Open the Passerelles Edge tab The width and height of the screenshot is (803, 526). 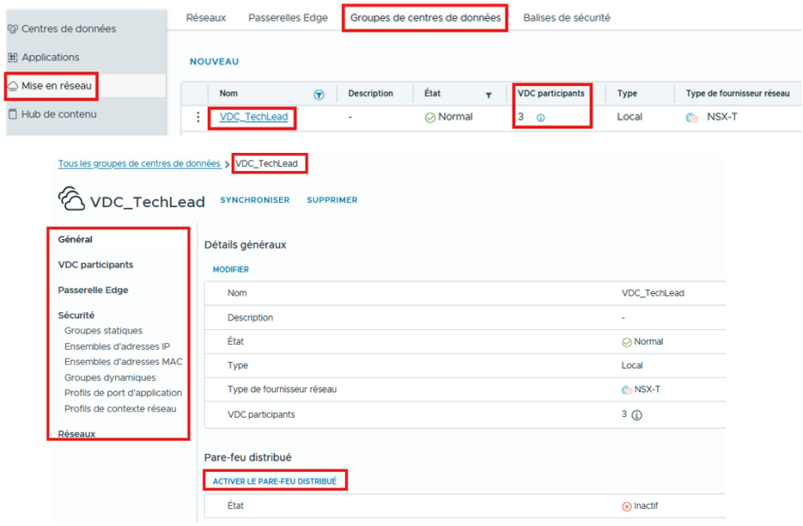[288, 17]
